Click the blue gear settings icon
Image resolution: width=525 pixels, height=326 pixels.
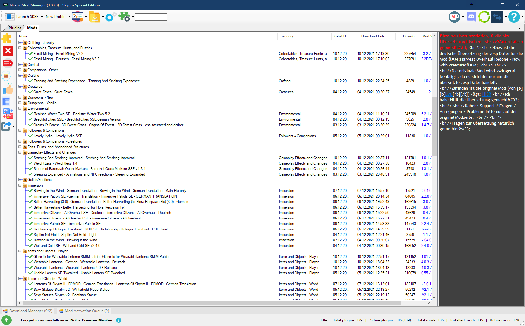click(110, 17)
